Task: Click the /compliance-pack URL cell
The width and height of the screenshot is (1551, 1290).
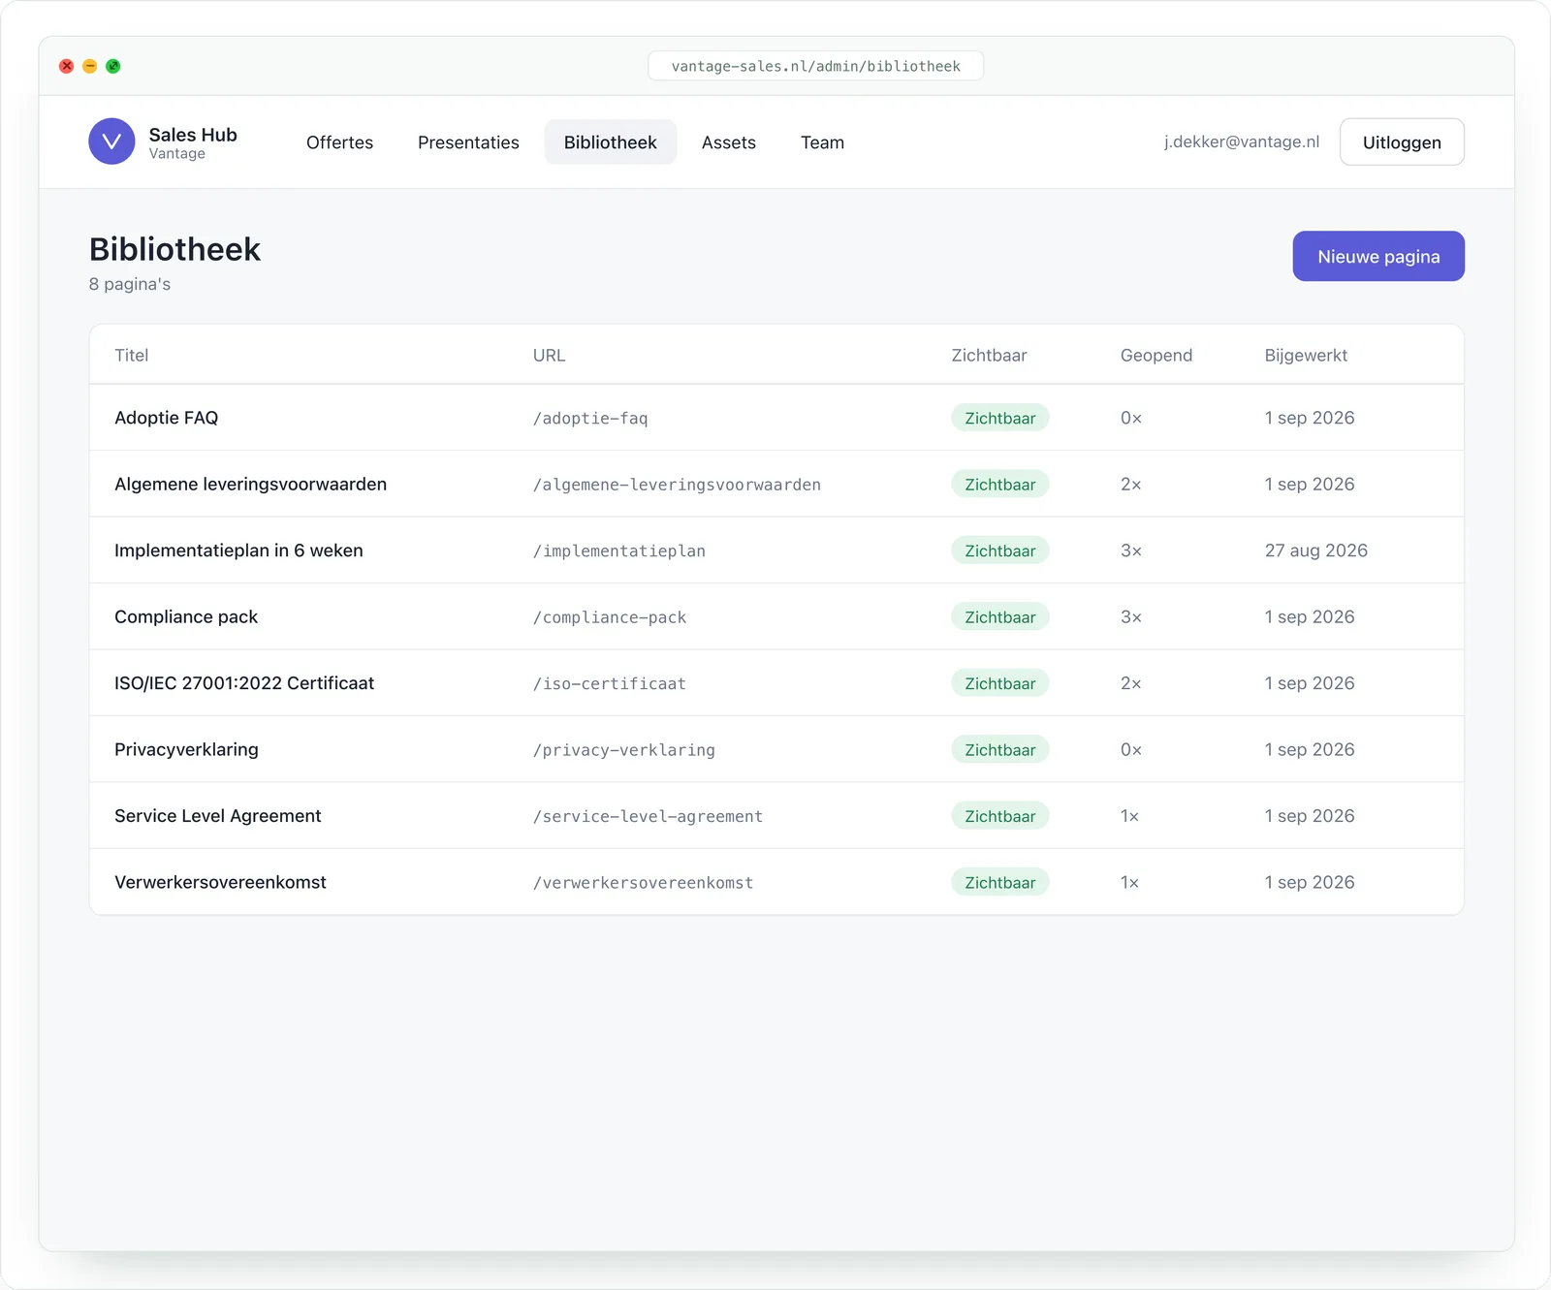Action: pos(610,617)
